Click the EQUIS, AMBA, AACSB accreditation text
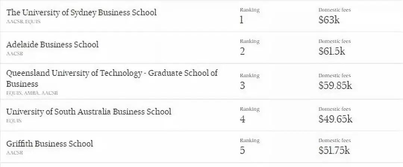Viewport: 403px width, 167px height. [32, 93]
